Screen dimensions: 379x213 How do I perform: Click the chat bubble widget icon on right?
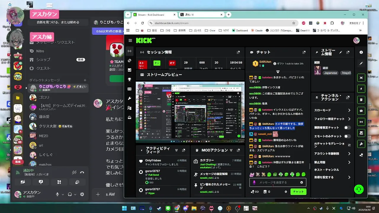click(361, 111)
